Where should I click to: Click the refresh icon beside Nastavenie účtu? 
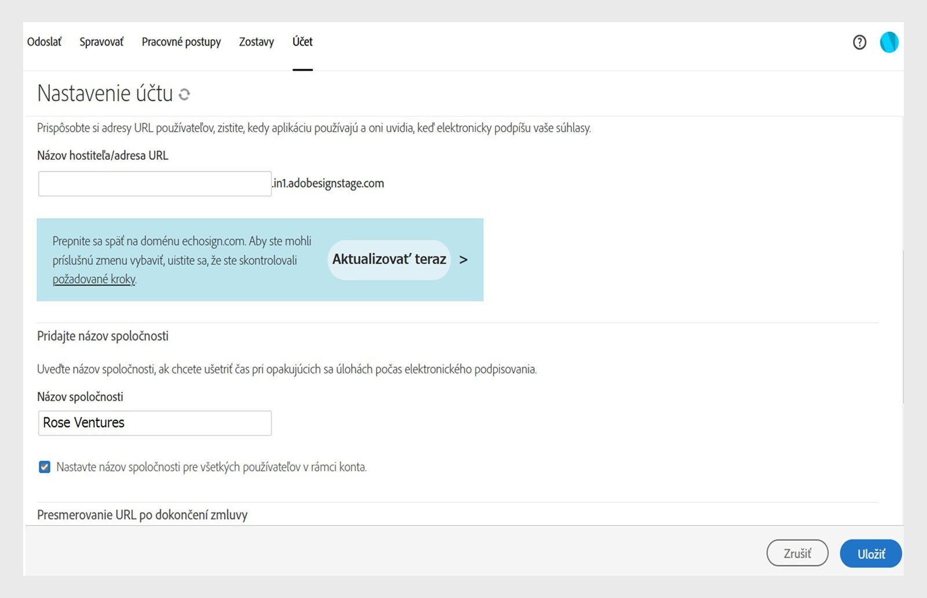coord(184,94)
